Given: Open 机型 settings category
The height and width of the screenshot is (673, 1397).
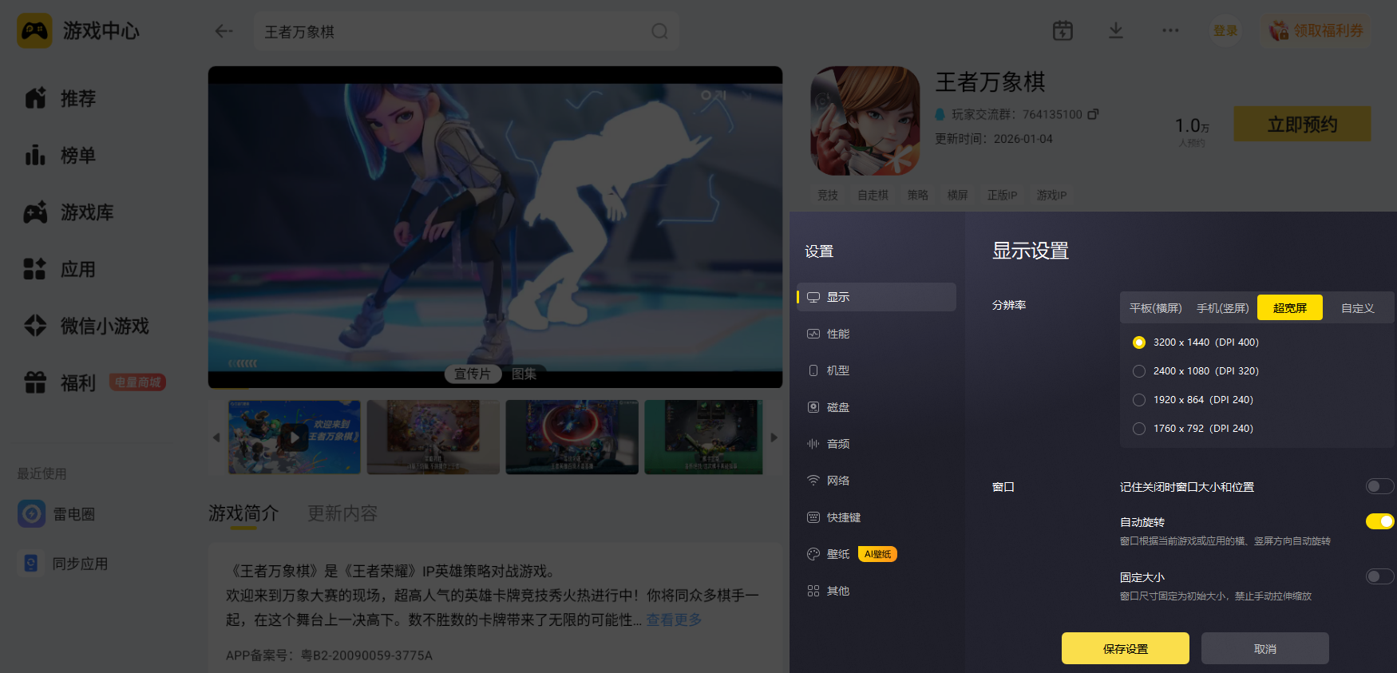Looking at the screenshot, I should point(877,370).
